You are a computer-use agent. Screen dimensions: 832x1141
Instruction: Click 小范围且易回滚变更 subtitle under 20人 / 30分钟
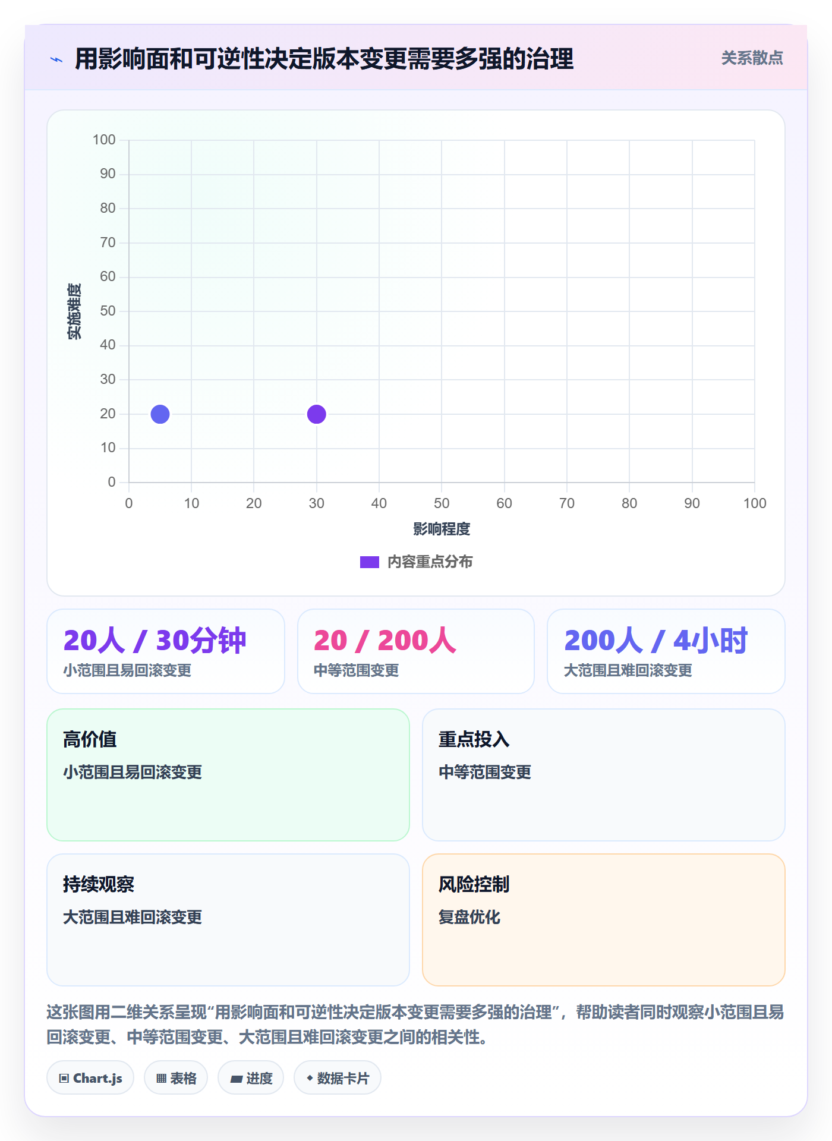click(127, 671)
